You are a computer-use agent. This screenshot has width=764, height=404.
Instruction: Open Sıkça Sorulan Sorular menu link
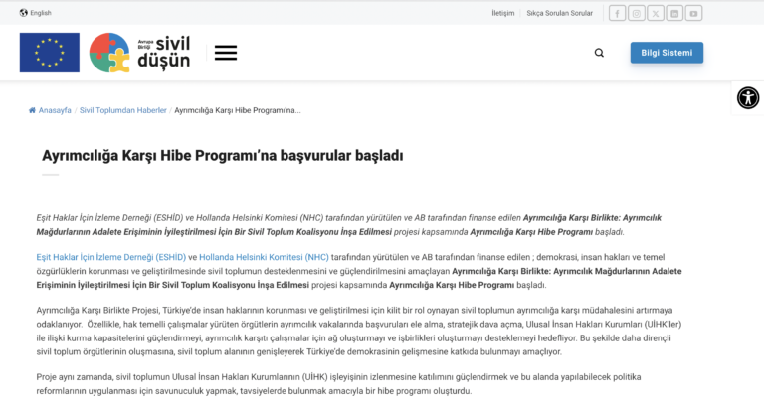click(559, 13)
